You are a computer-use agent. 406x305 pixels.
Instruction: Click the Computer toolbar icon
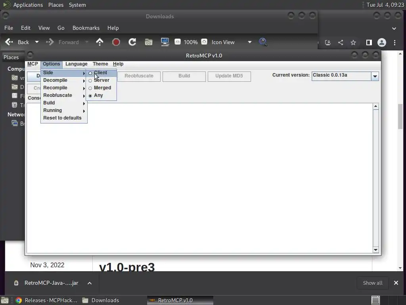point(165,42)
